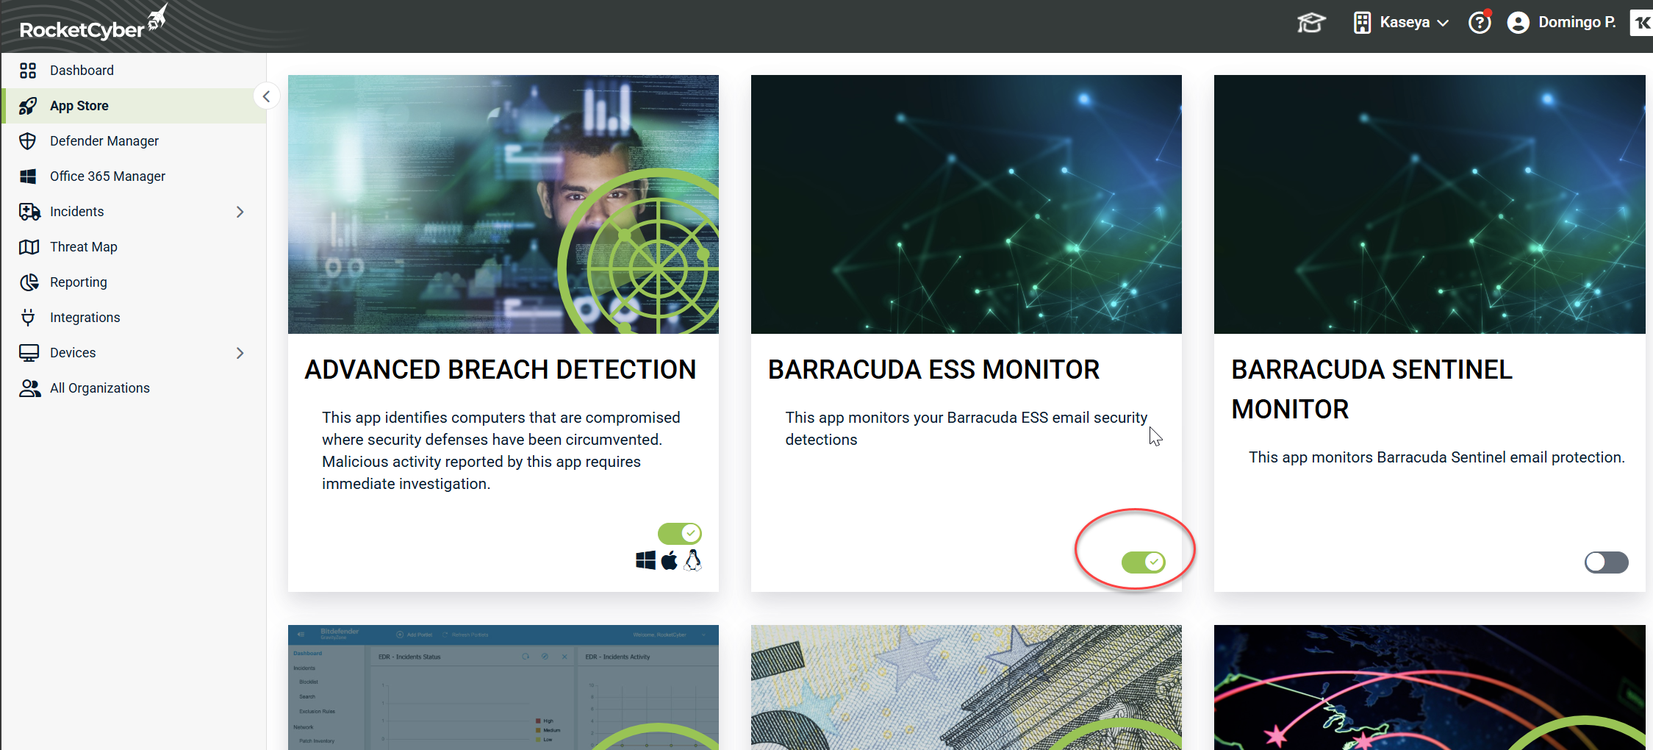1653x750 pixels.
Task: Open the help question mark icon
Action: click(1479, 23)
